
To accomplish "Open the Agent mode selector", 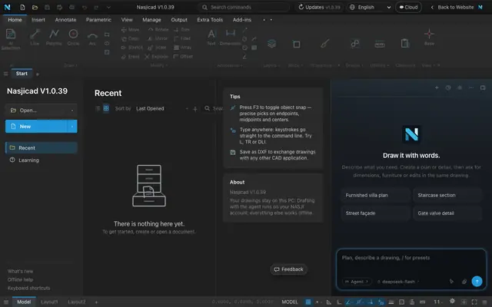I will 357,282.
